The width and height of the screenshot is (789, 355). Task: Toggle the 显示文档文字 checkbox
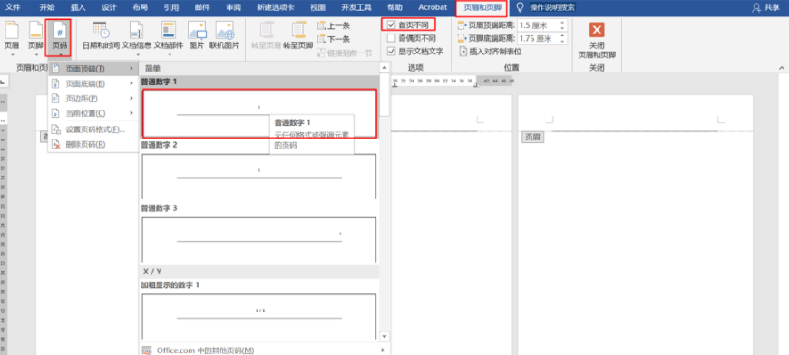(x=392, y=52)
